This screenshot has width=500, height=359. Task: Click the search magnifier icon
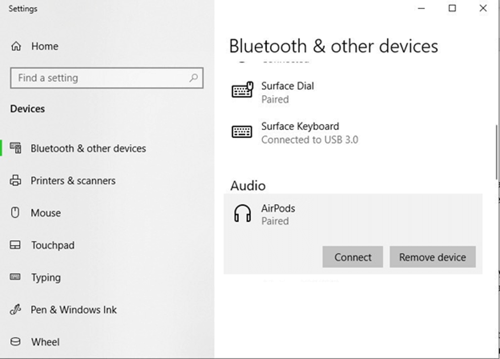193,78
